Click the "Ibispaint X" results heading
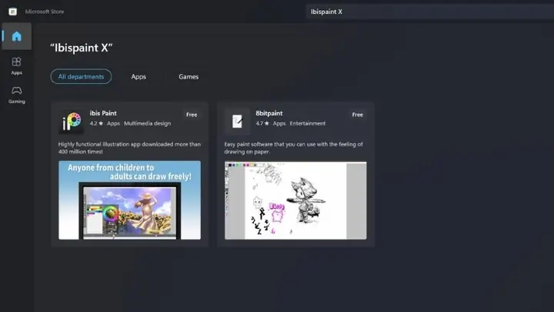 82,48
